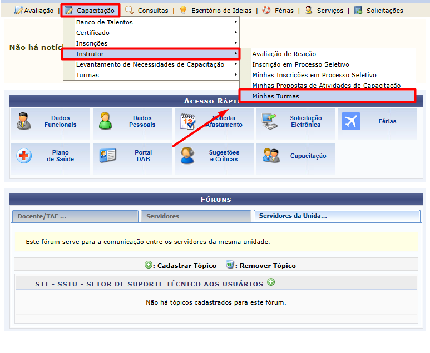Select Minhas Propostas de Atividades de Capacitação
This screenshot has height=353, width=430.
tap(328, 86)
